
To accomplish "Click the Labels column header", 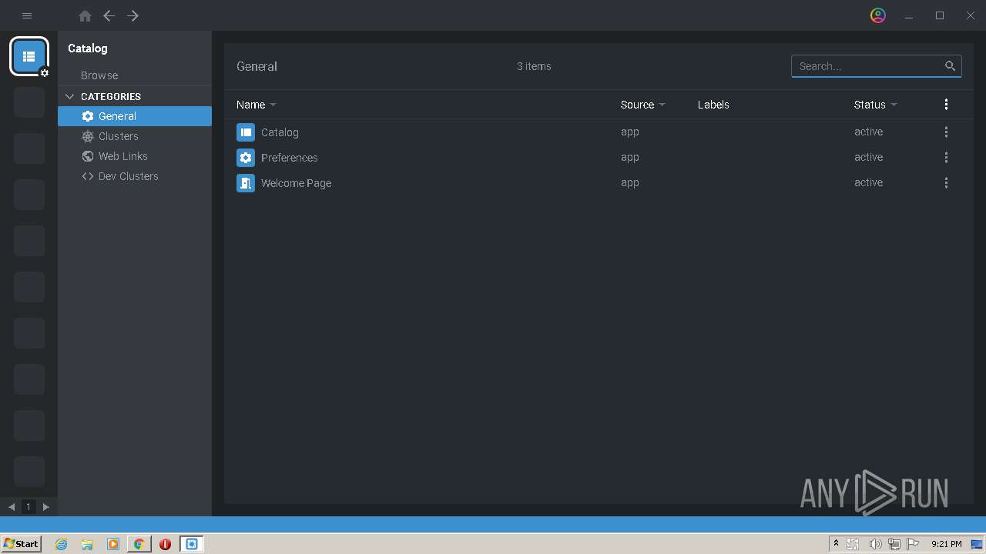I will click(713, 105).
